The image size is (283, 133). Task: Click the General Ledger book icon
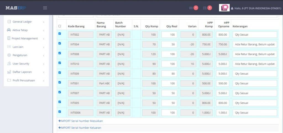[9, 22]
